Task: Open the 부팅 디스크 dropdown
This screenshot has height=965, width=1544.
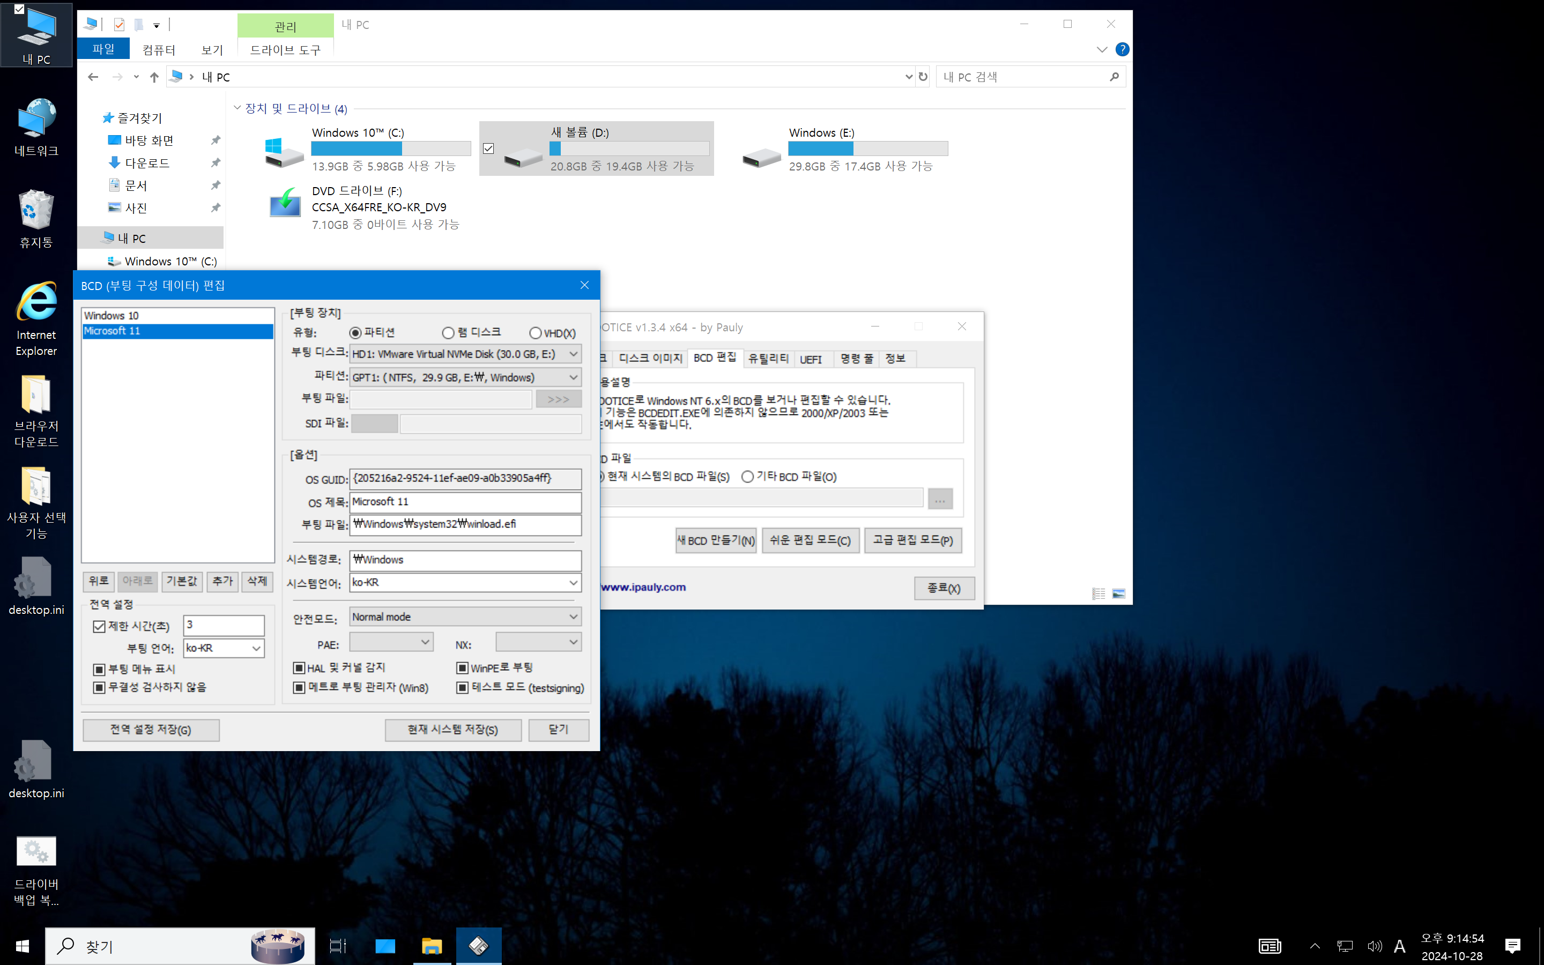Action: [465, 354]
